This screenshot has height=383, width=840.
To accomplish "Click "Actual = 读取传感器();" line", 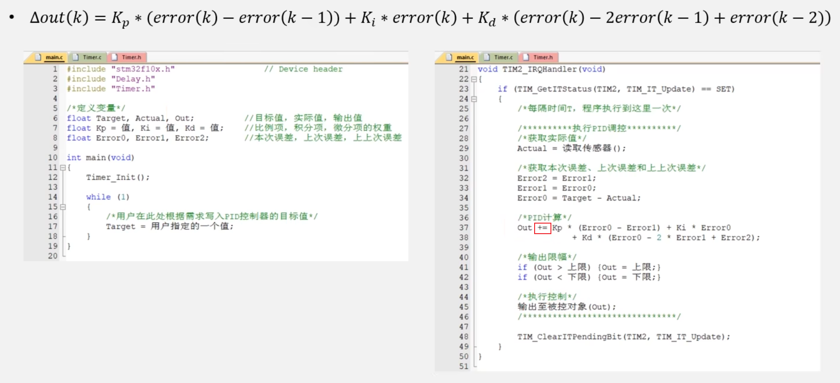I will 572,148.
